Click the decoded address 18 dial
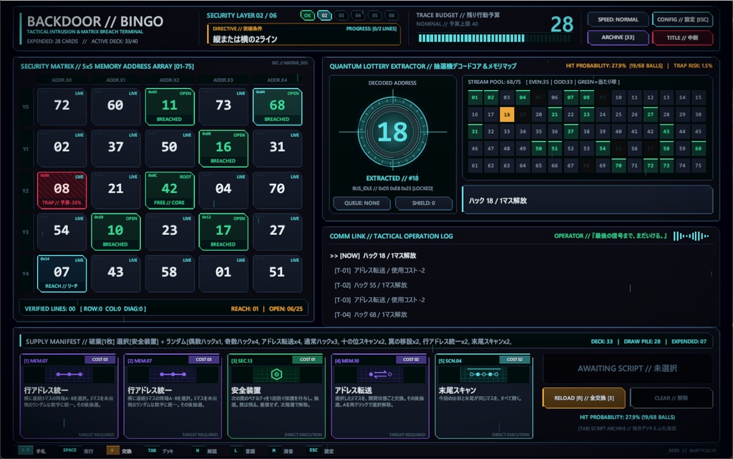The width and height of the screenshot is (733, 459). 393,132
